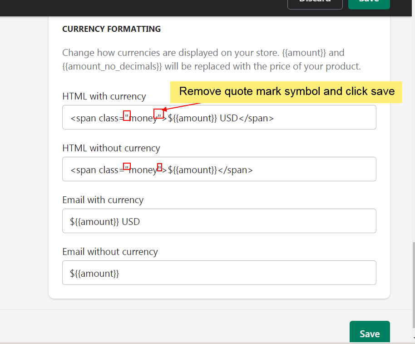
Task: Click opening quote mark in HTML without currency
Action: click(x=127, y=167)
